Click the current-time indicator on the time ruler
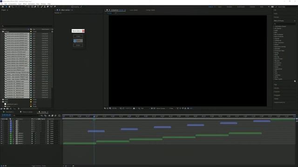Image resolution: width=298 pixels, height=167 pixels. point(94,116)
